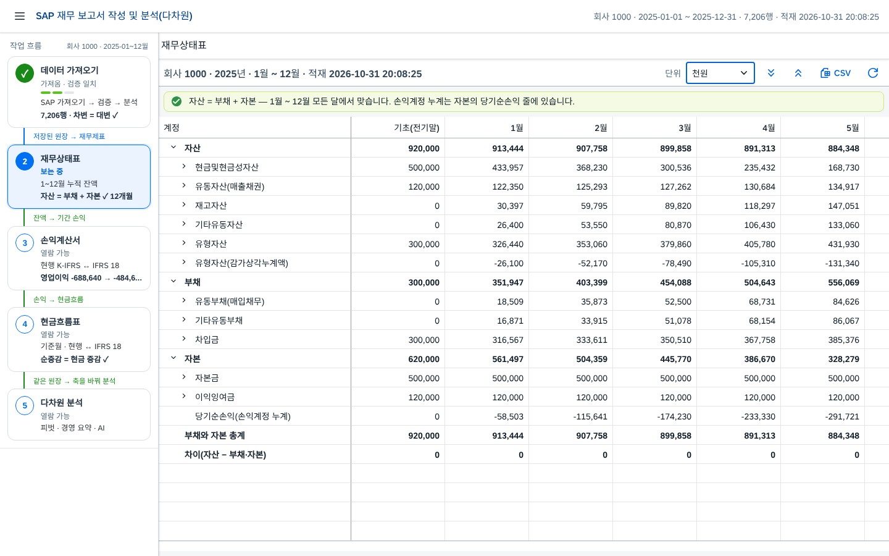Expand the 이익잉여금 row
The height and width of the screenshot is (556, 889).
pyautogui.click(x=184, y=397)
